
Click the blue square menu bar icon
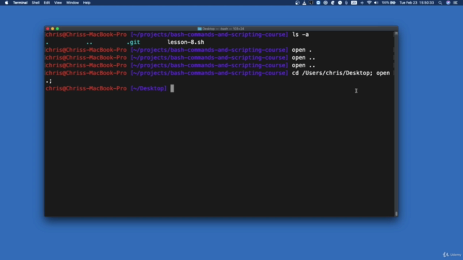[x=318, y=3]
